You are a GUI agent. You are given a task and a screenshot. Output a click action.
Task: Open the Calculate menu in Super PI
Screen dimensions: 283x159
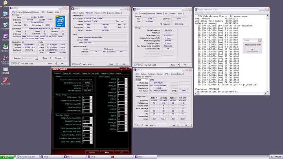[200, 13]
